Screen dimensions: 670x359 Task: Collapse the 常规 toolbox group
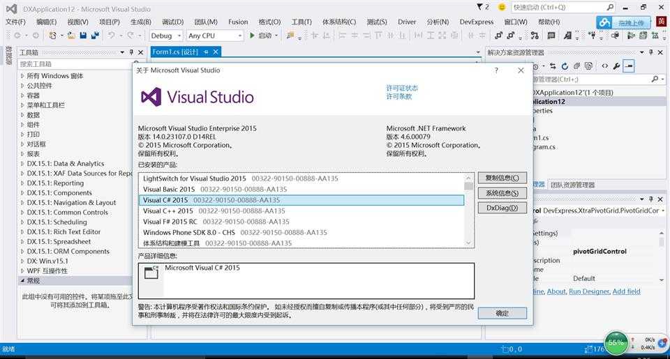point(22,280)
